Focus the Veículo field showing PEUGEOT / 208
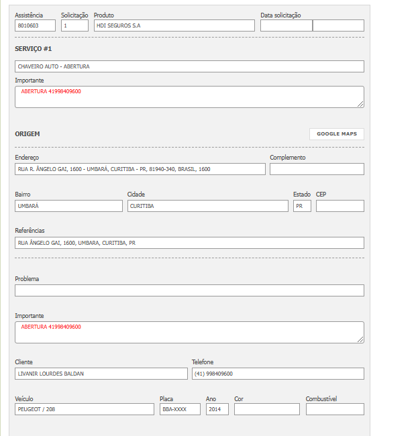The width and height of the screenshot is (418, 436). (85, 409)
